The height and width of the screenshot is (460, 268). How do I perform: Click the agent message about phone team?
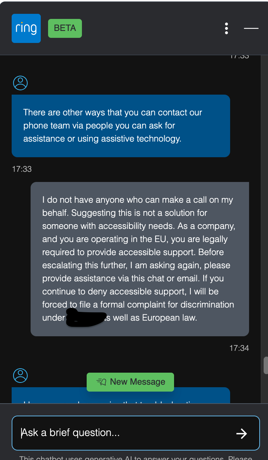(121, 126)
